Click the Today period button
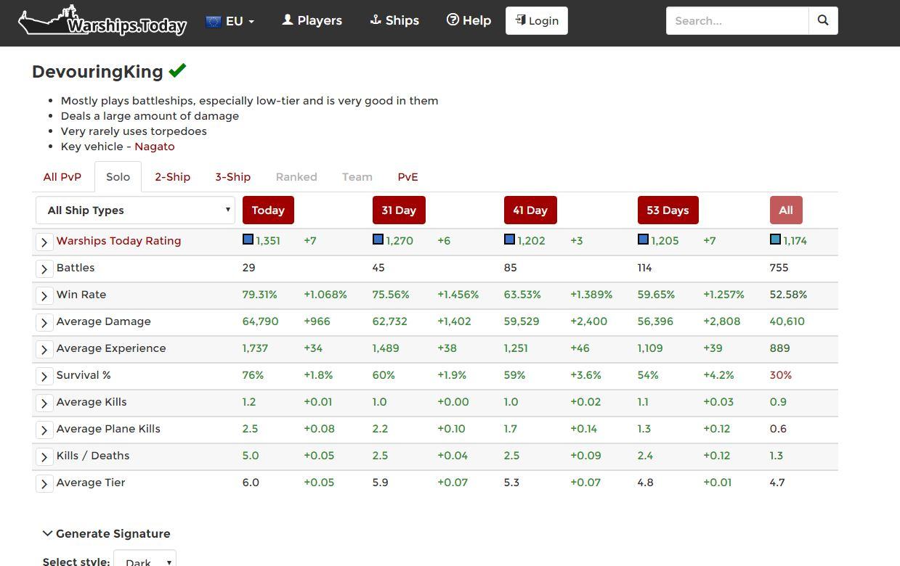 [x=268, y=210]
